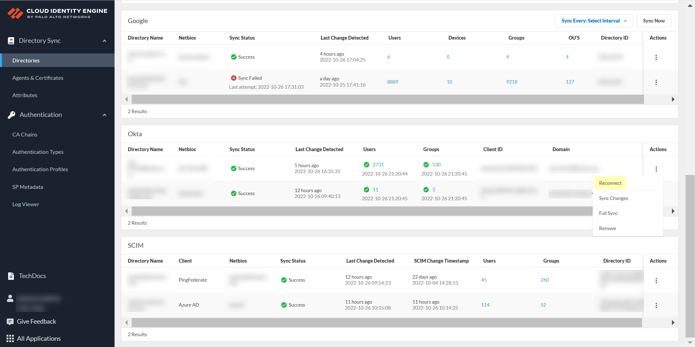
Task: Open the Sync Every interval dropdown
Action: click(594, 21)
